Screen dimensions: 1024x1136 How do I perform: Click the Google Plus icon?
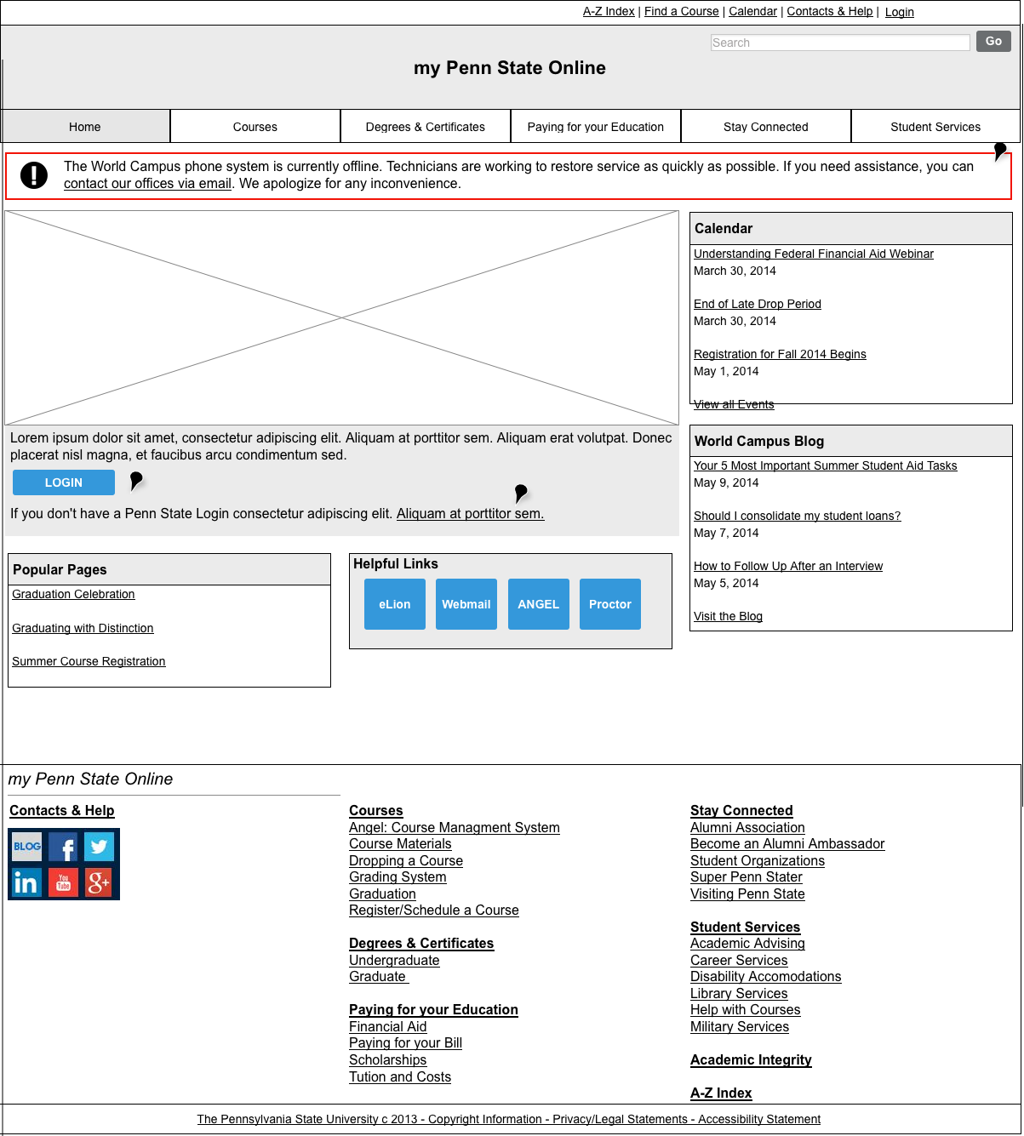[100, 882]
